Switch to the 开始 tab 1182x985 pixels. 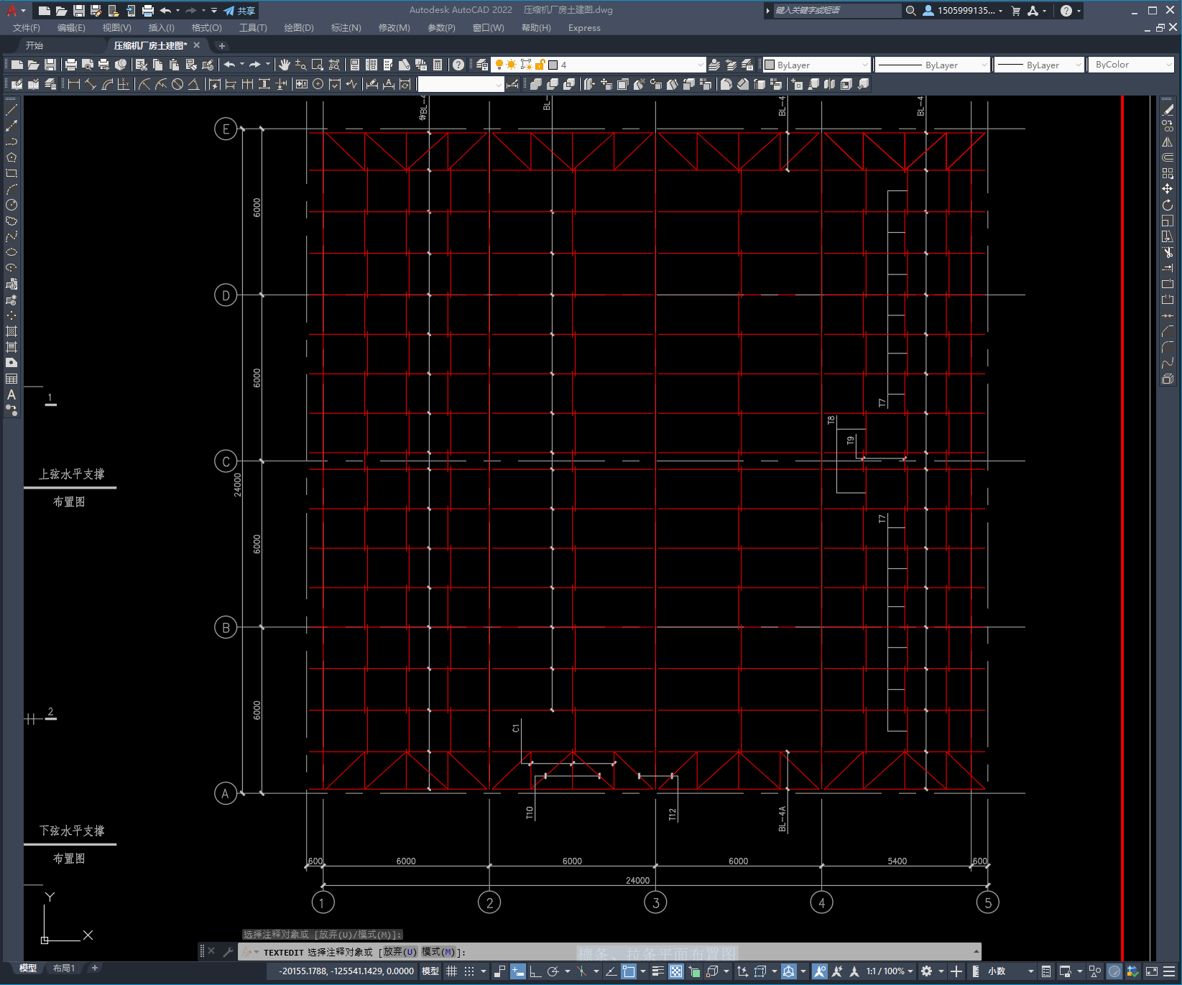[x=34, y=45]
